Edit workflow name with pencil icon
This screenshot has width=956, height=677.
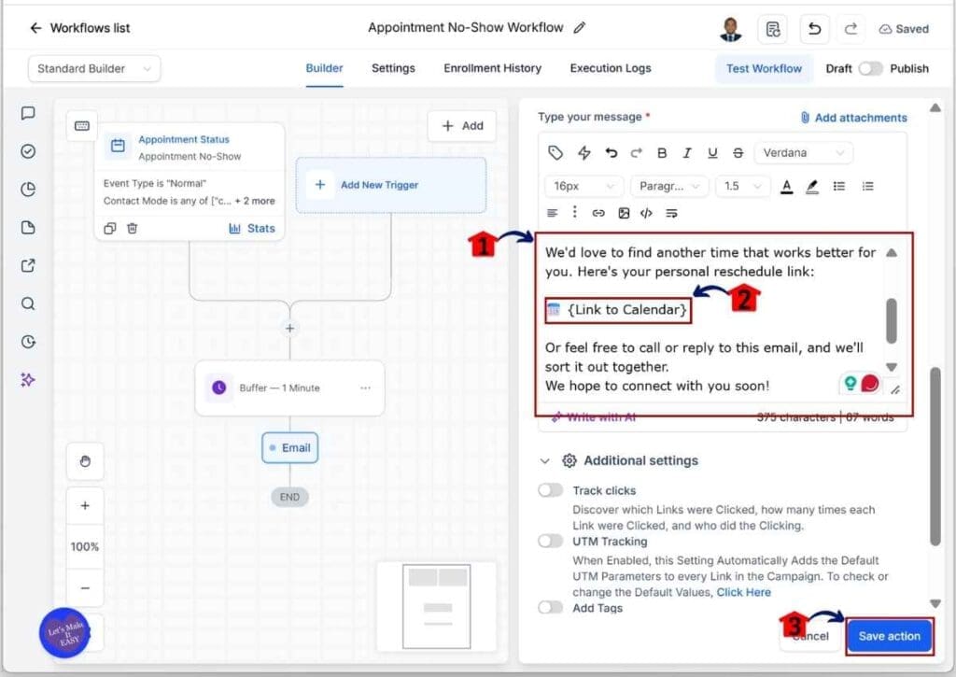coord(580,27)
